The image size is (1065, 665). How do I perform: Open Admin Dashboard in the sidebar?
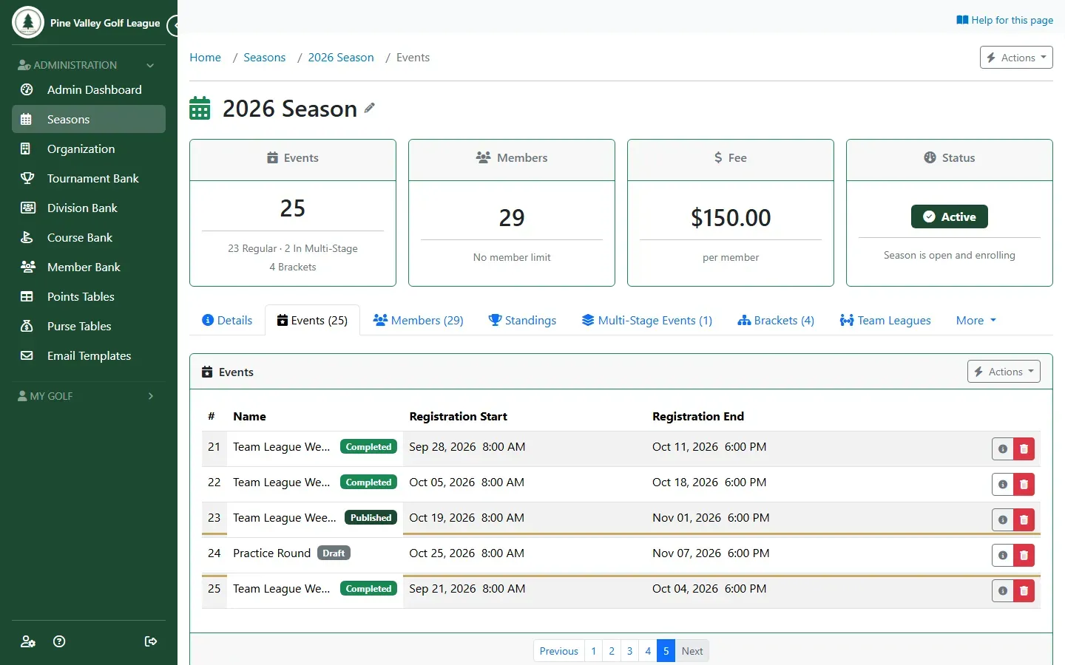(89, 89)
